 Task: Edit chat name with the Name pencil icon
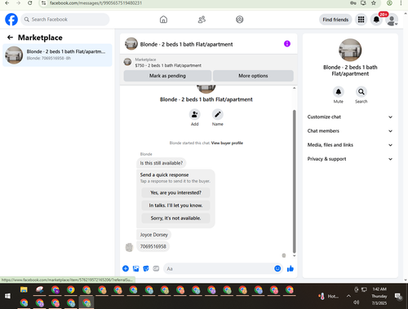click(x=218, y=114)
